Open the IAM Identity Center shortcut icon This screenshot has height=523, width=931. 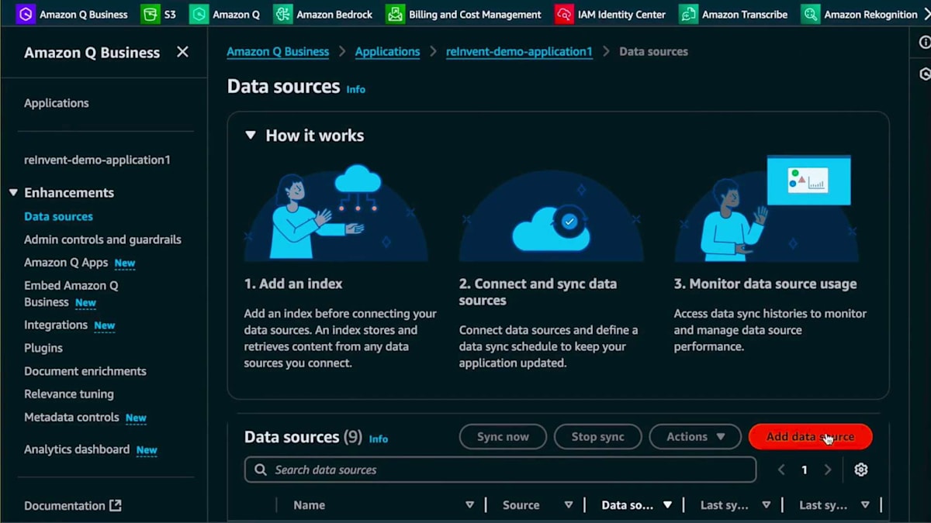point(564,14)
